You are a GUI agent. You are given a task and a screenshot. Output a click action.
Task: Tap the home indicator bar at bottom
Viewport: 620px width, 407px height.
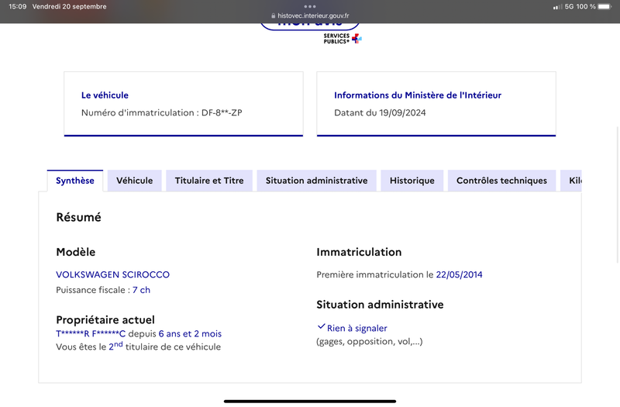tap(310, 401)
